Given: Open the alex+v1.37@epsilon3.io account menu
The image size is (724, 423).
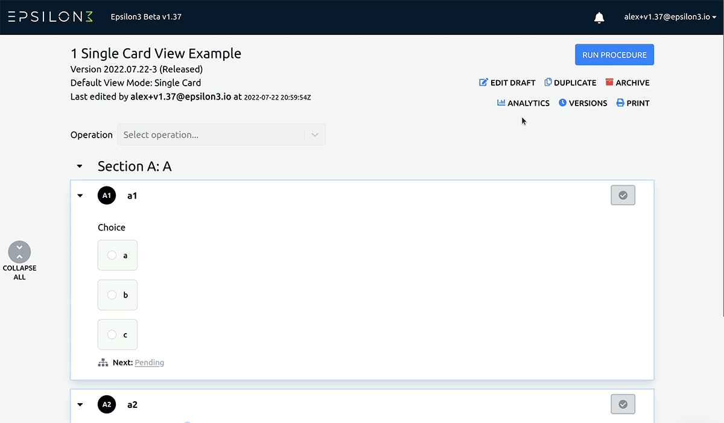Looking at the screenshot, I should pyautogui.click(x=670, y=17).
